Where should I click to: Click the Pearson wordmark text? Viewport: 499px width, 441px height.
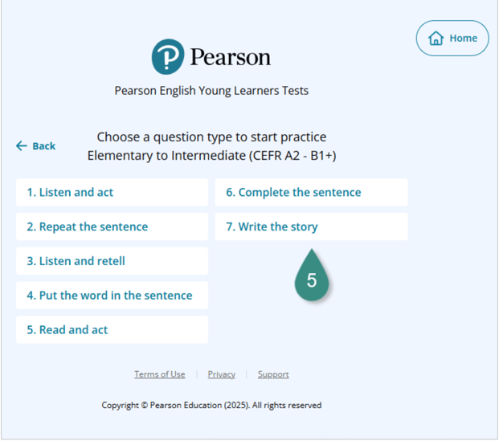point(230,57)
